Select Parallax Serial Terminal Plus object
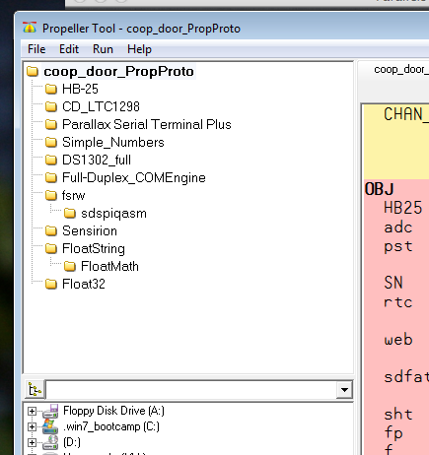The height and width of the screenshot is (455, 429). (147, 124)
